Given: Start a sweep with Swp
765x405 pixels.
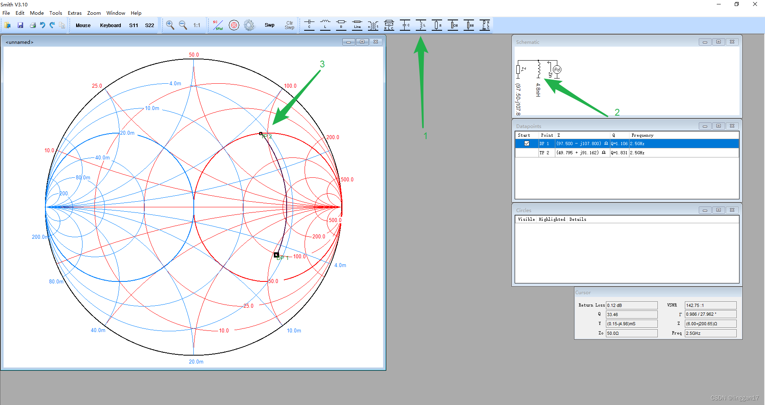Looking at the screenshot, I should coord(269,25).
